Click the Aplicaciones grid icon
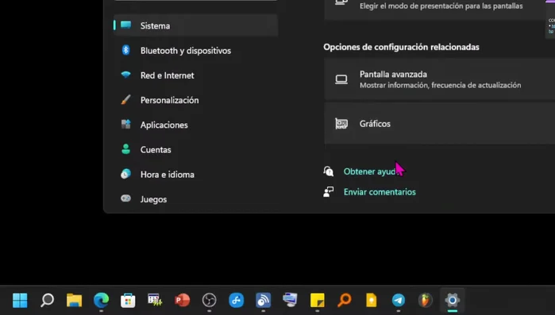Image resolution: width=555 pixels, height=315 pixels. pyautogui.click(x=125, y=124)
